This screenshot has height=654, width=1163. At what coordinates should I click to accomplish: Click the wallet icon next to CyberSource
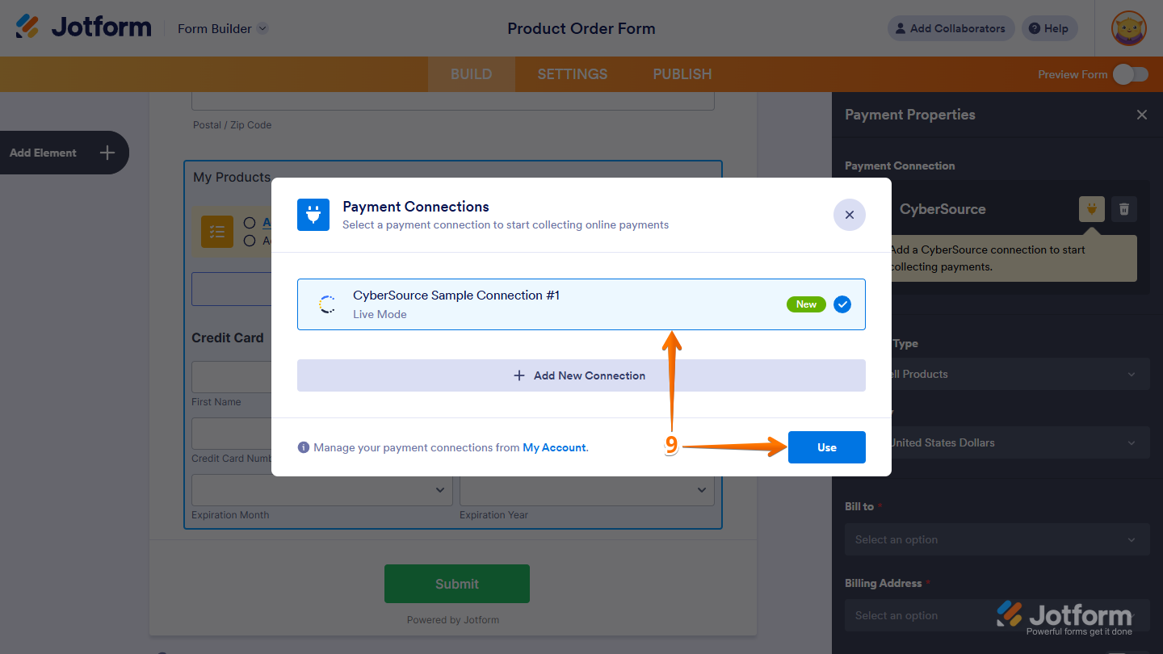click(1091, 209)
